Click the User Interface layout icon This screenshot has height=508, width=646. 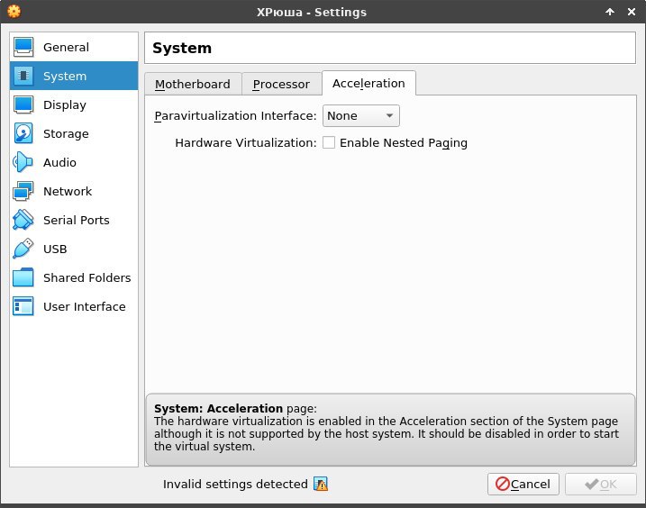(23, 306)
